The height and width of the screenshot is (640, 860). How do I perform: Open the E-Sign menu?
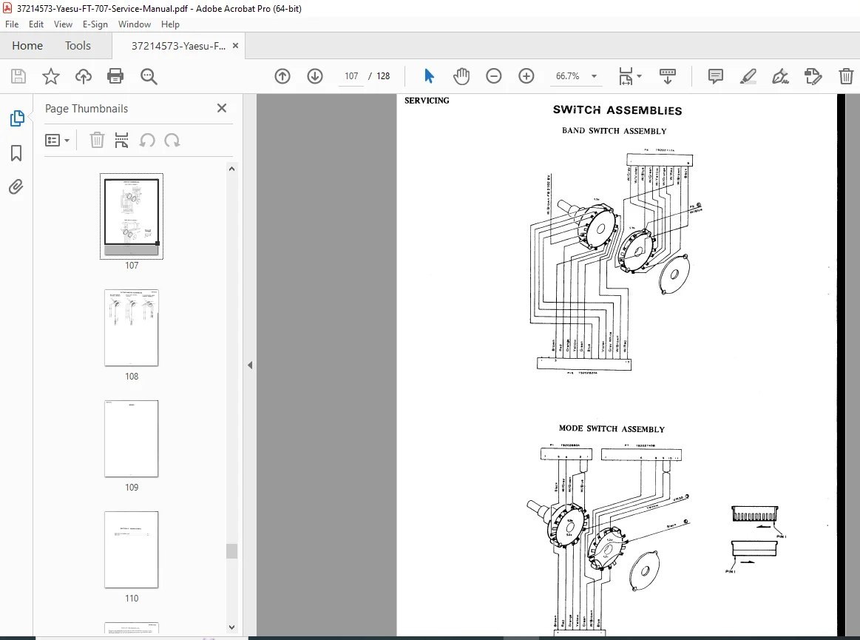point(95,24)
